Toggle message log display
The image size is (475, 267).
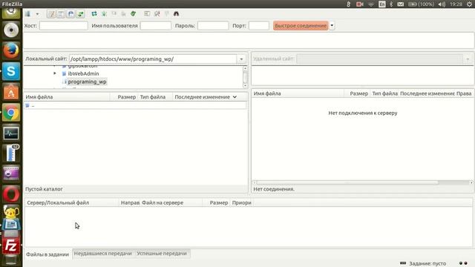pos(51,14)
